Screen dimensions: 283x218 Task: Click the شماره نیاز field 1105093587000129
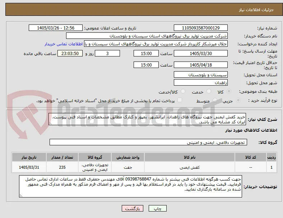[x=201, y=28]
